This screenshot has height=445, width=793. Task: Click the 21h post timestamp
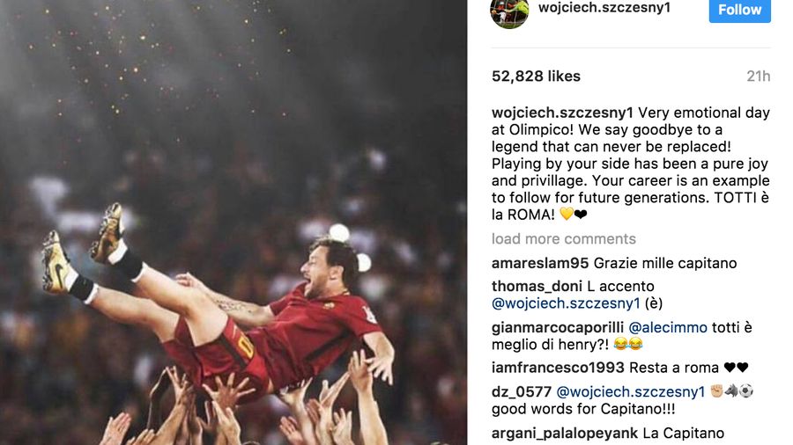(x=758, y=77)
